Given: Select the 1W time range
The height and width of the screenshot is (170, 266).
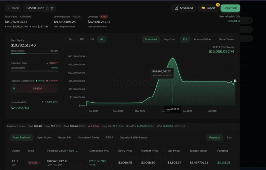Looking at the screenshot, I should tap(82, 39).
